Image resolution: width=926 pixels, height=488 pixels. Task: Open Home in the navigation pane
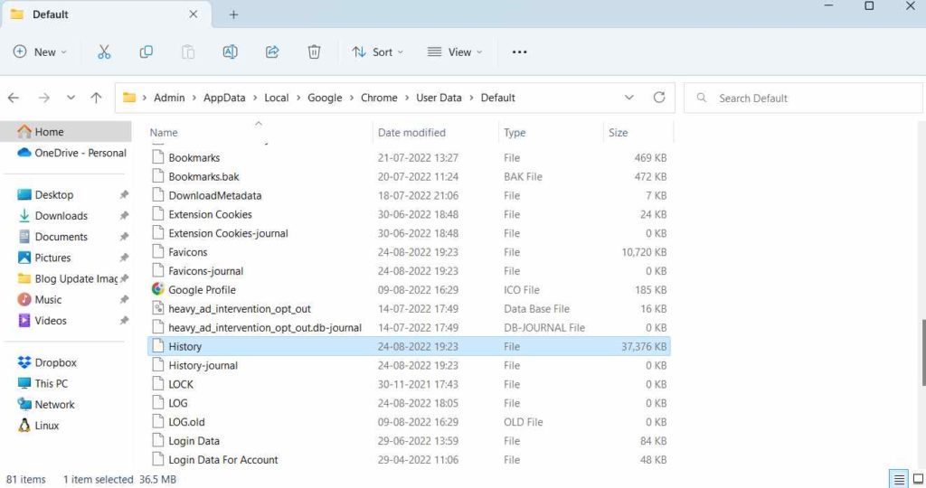pyautogui.click(x=66, y=132)
